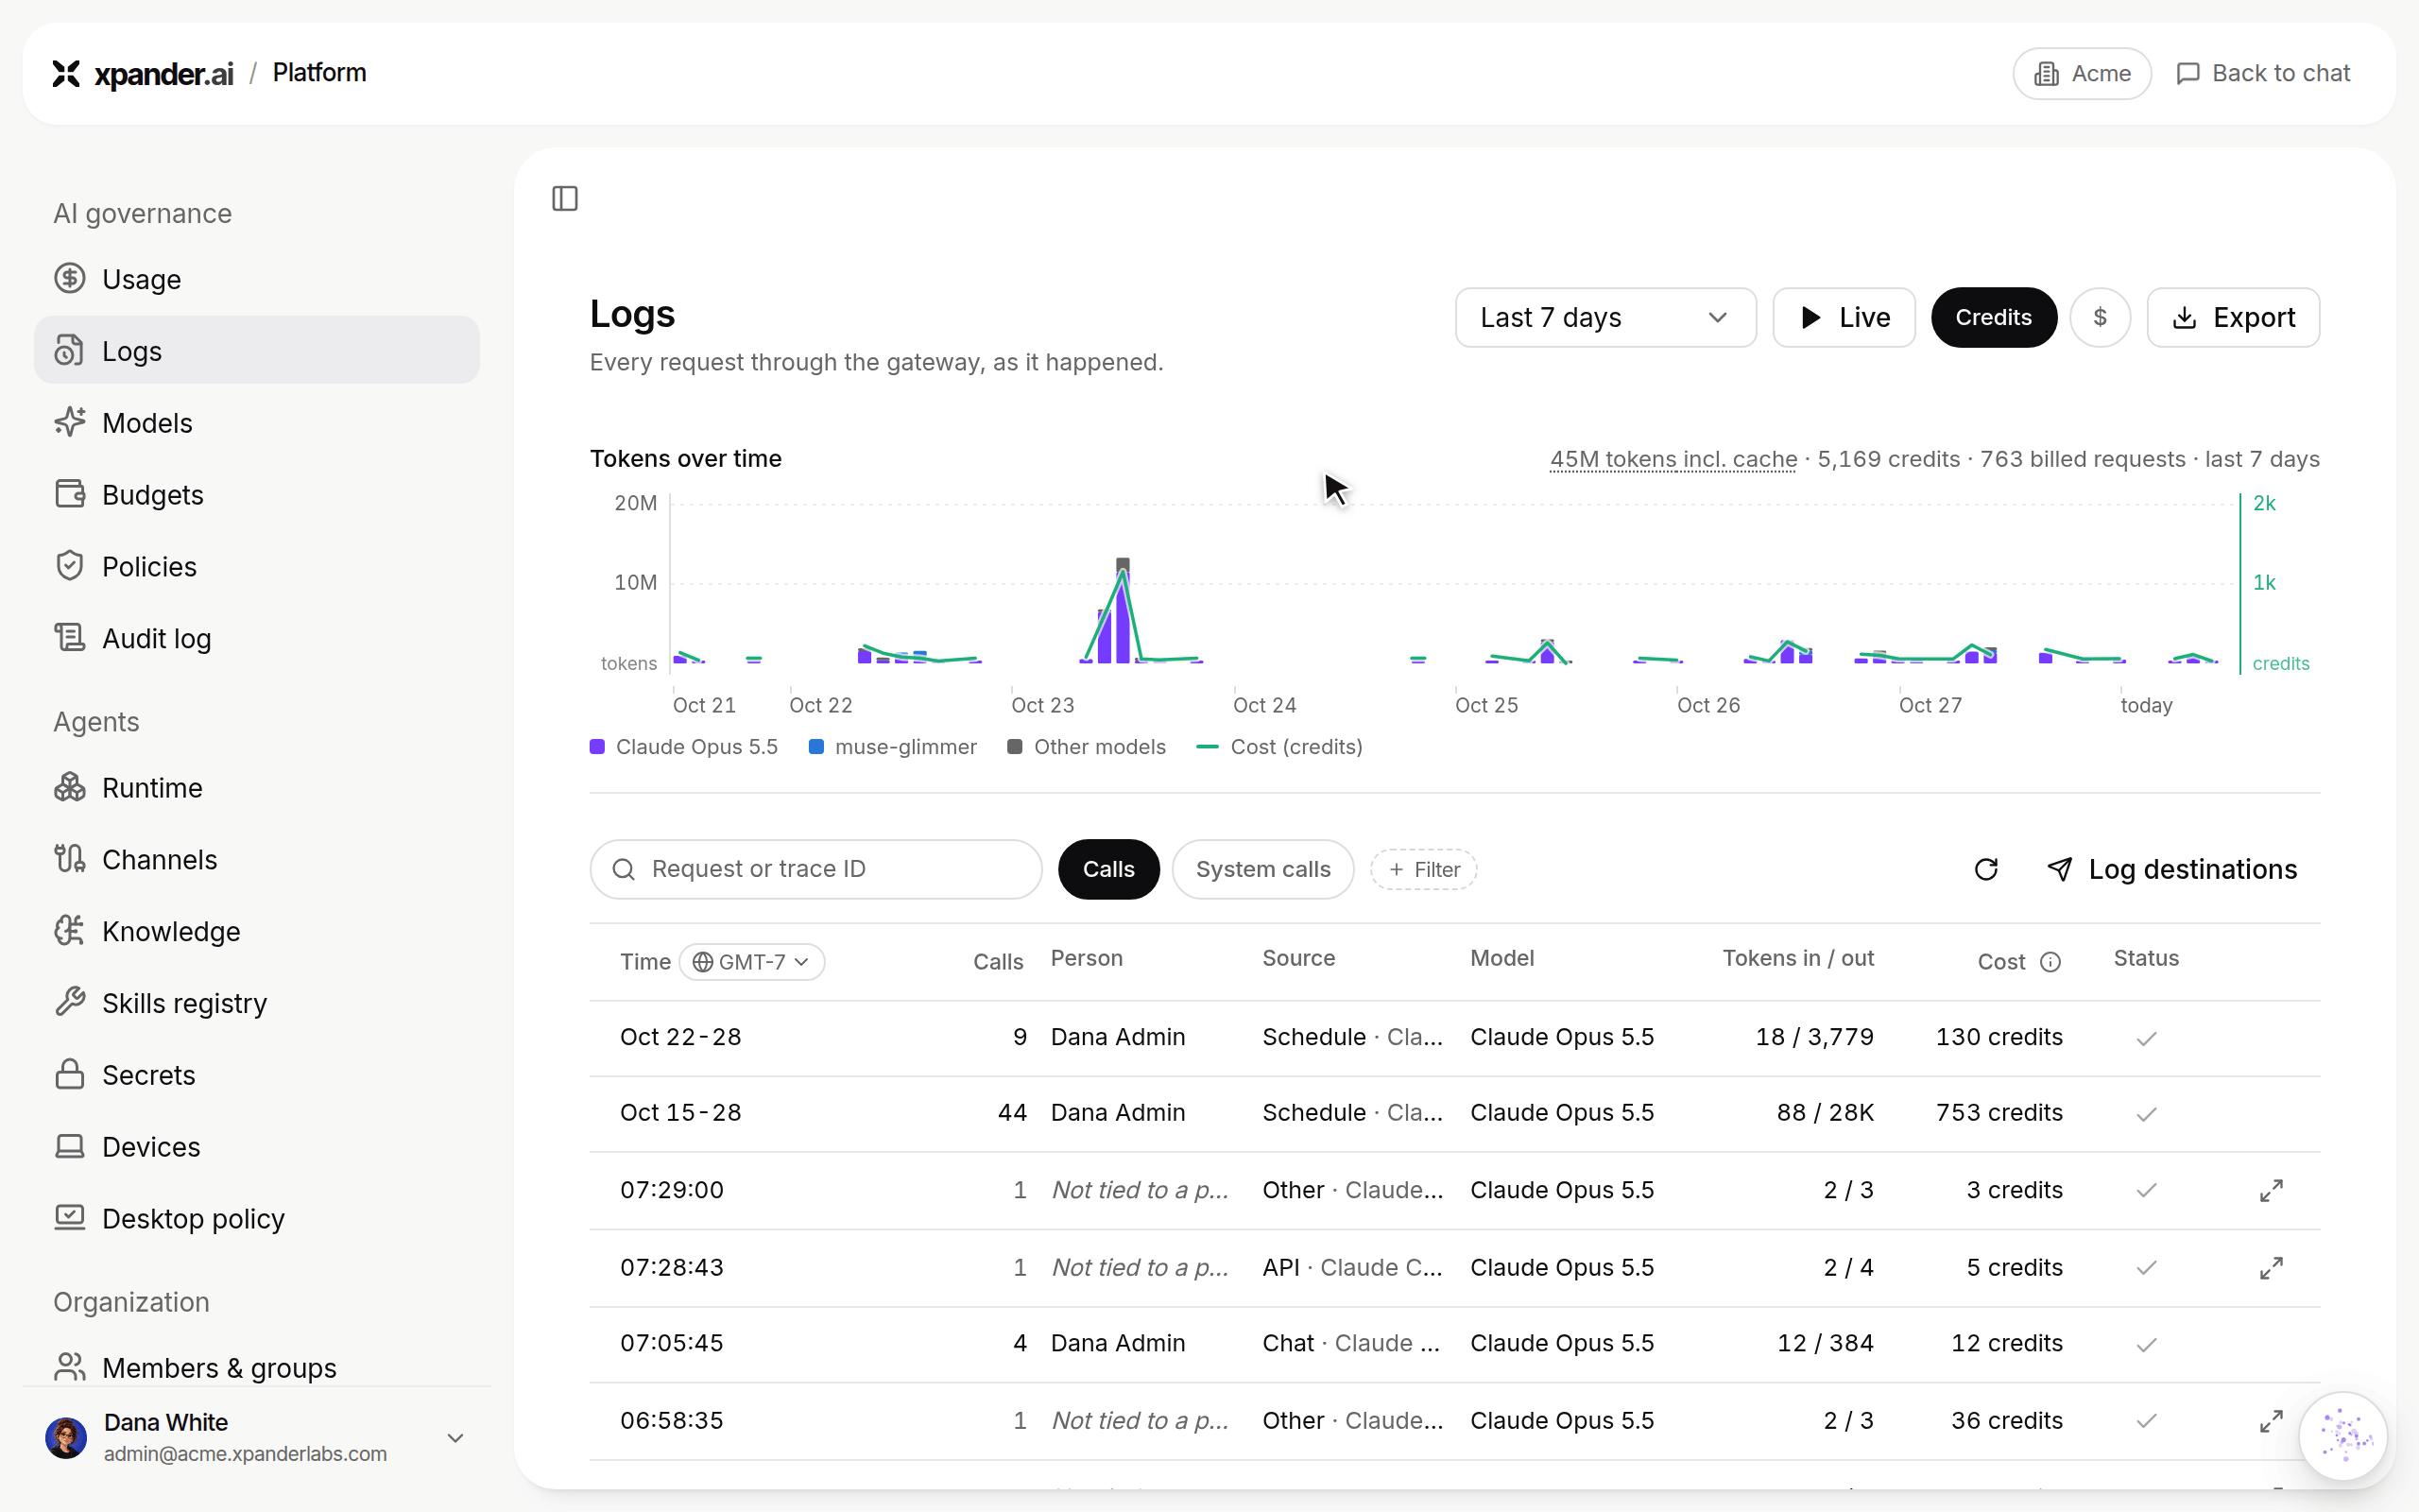Add a Filter to the logs
This screenshot has width=2419, height=1512.
pos(1423,869)
